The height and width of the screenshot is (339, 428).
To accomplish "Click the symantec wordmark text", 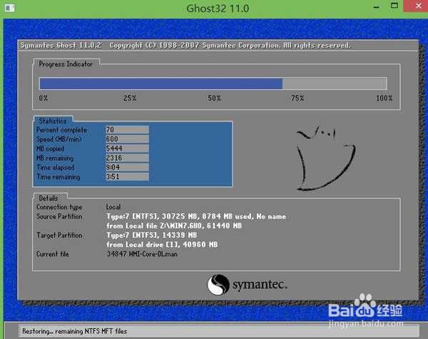I will click(x=260, y=285).
